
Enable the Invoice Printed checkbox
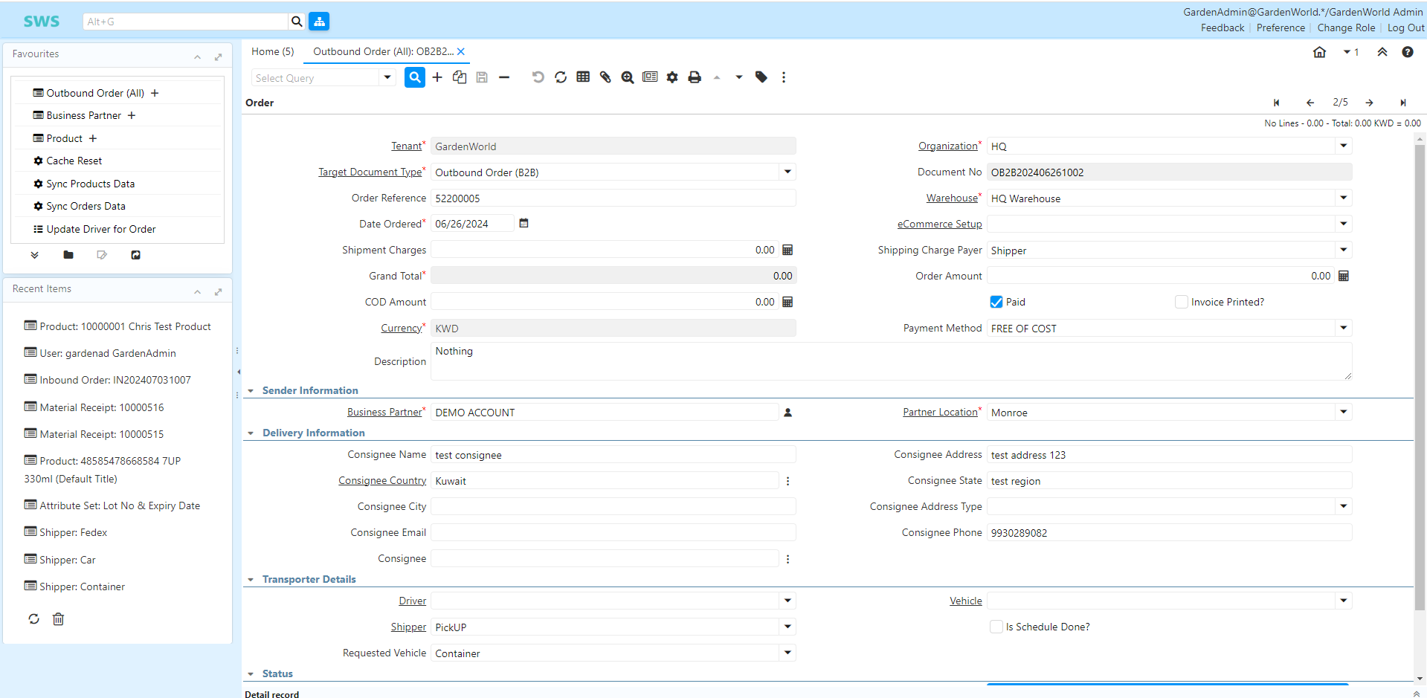pyautogui.click(x=1181, y=302)
